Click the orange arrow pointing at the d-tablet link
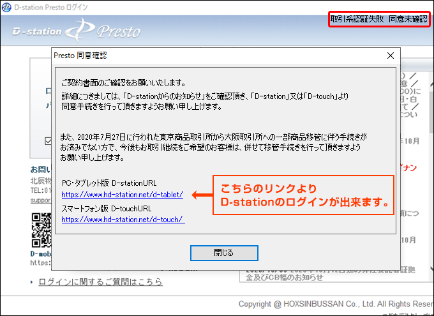This screenshot has height=316, width=434. click(202, 194)
